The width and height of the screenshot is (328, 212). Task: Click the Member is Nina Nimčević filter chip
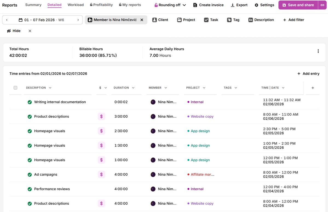coord(116,20)
